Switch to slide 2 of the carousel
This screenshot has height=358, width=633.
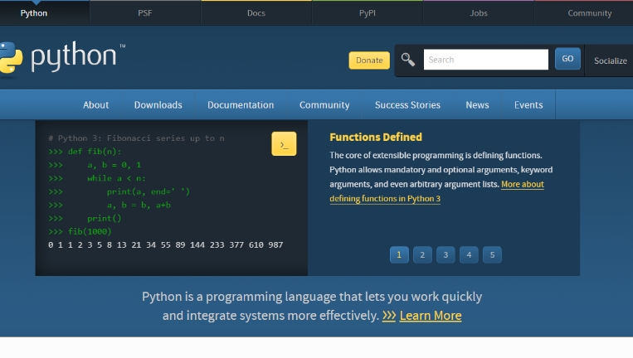click(422, 254)
